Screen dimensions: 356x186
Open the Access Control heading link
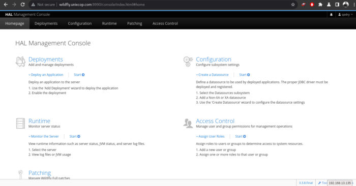click(x=215, y=121)
